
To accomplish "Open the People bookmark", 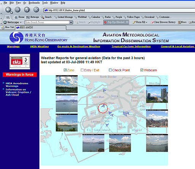I will click(x=117, y=17).
